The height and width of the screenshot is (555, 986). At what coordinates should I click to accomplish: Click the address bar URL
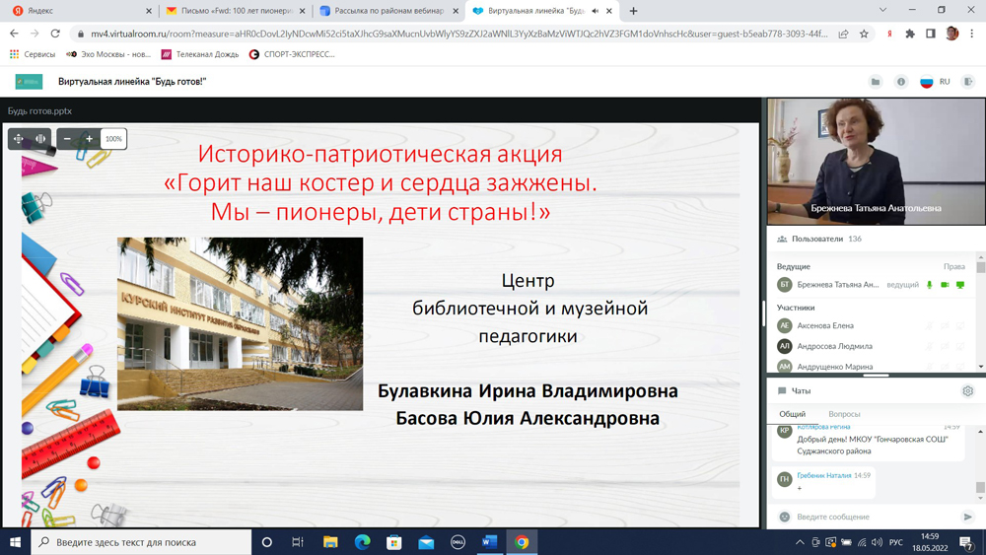click(x=459, y=34)
